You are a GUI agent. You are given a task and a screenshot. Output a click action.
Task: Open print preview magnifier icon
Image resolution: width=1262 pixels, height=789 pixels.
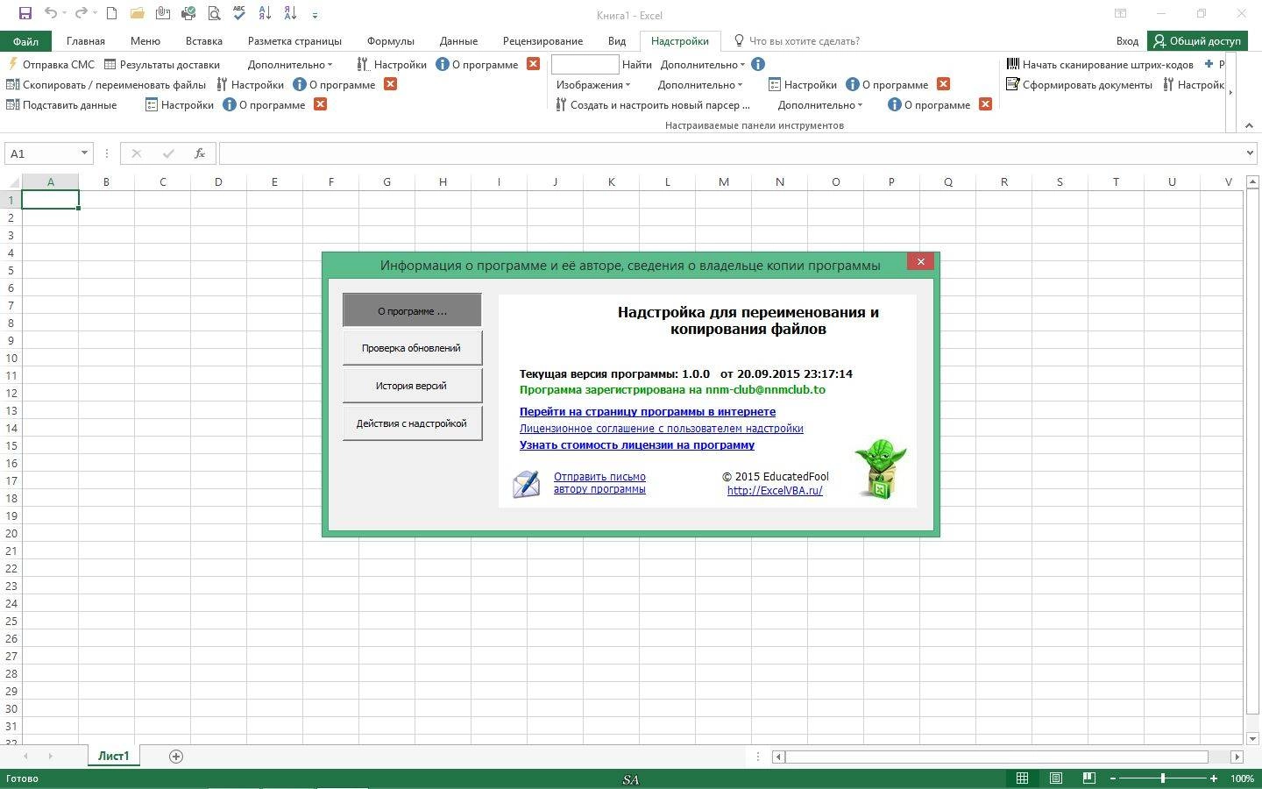(x=214, y=13)
